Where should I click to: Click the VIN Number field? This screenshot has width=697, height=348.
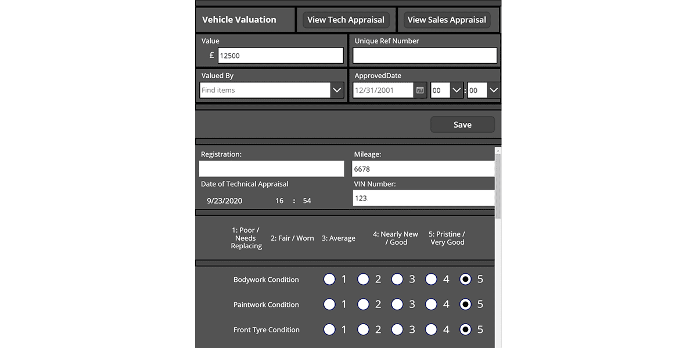(424, 198)
